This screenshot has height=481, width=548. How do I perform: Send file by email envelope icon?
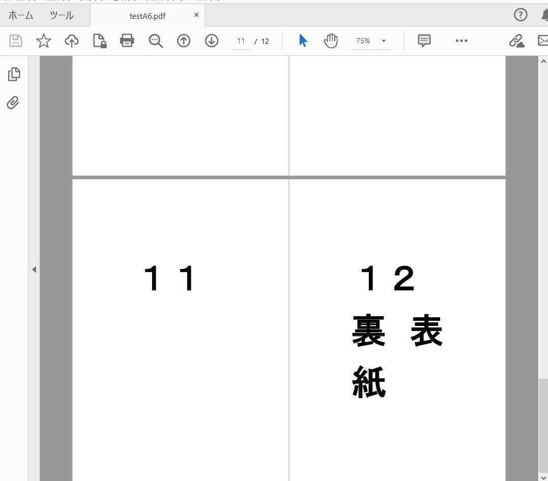click(543, 41)
